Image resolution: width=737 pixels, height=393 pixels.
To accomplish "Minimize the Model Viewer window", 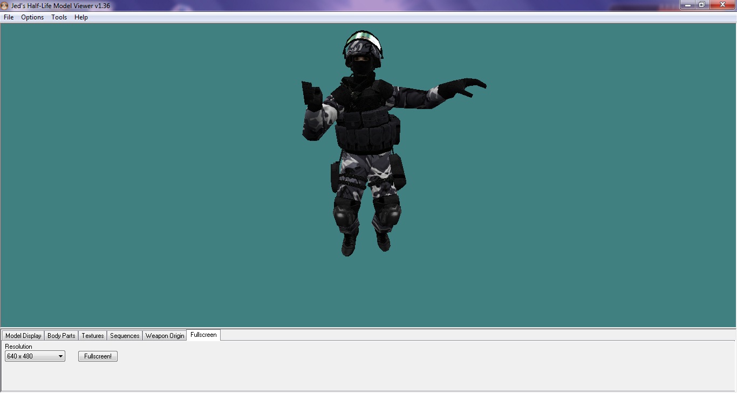I will coord(687,5).
